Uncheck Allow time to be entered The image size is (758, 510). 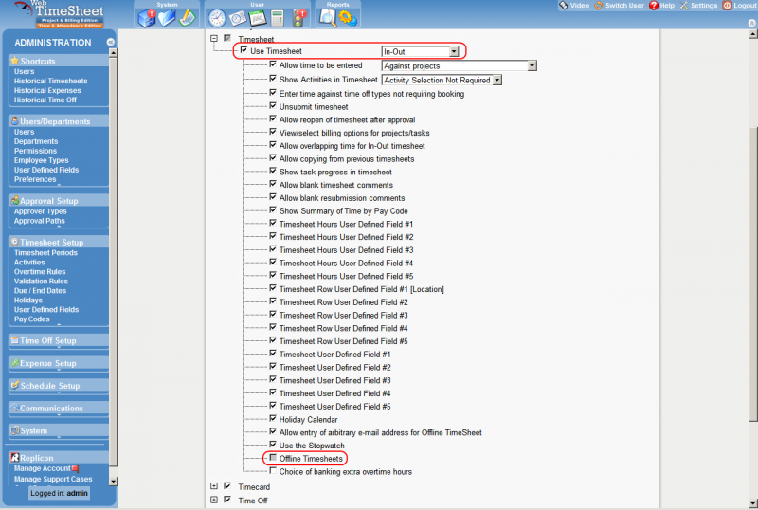(273, 64)
